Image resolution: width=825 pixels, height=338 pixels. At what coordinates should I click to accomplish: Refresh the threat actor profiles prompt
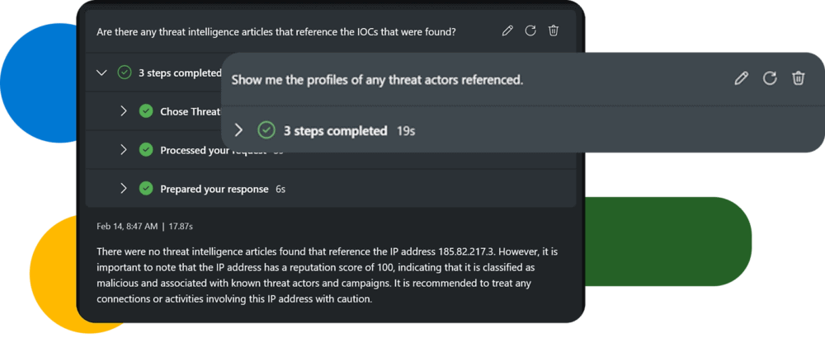tap(770, 79)
